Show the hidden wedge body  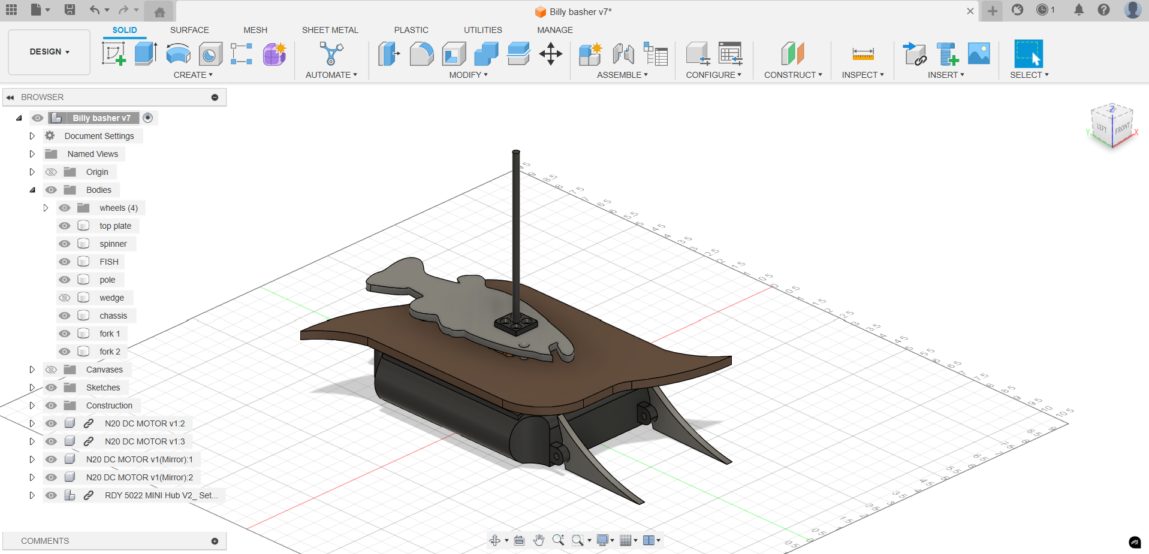[65, 298]
